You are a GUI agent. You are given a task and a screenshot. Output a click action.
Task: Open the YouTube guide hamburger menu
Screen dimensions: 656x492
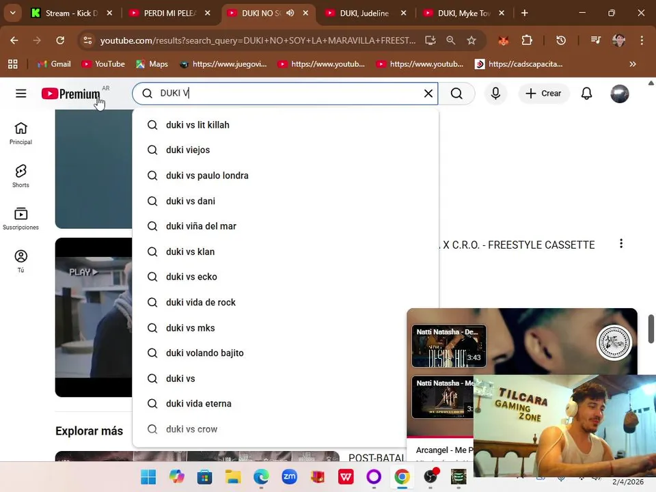coord(21,94)
